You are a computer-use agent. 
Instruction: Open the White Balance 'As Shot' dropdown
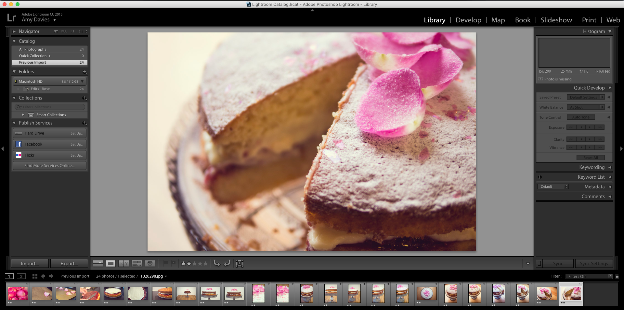pyautogui.click(x=585, y=107)
